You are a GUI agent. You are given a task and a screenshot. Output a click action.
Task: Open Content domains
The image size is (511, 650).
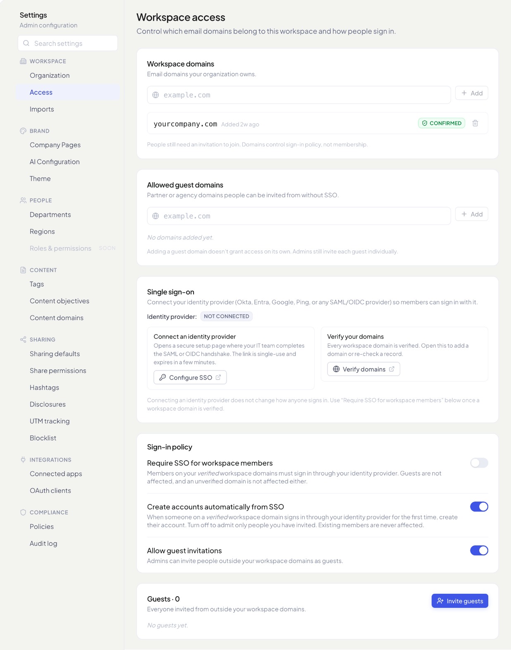point(68,318)
